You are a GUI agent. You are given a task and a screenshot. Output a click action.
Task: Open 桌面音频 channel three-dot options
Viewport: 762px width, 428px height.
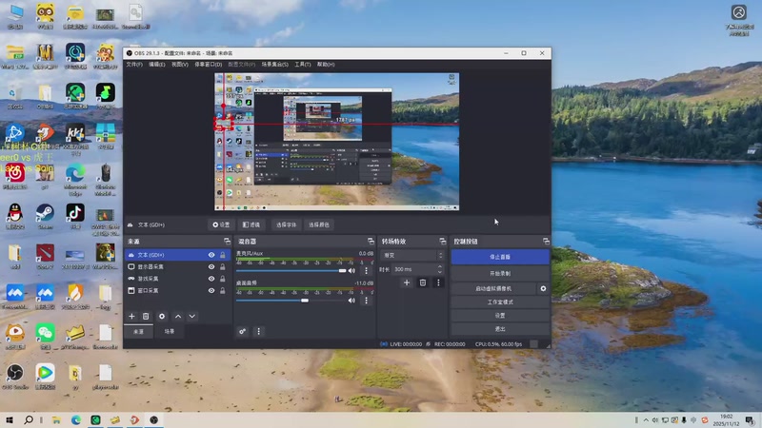pyautogui.click(x=367, y=301)
